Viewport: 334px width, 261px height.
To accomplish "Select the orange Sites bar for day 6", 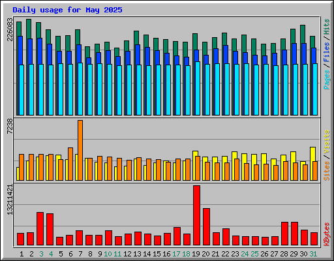I will pyautogui.click(x=70, y=164).
